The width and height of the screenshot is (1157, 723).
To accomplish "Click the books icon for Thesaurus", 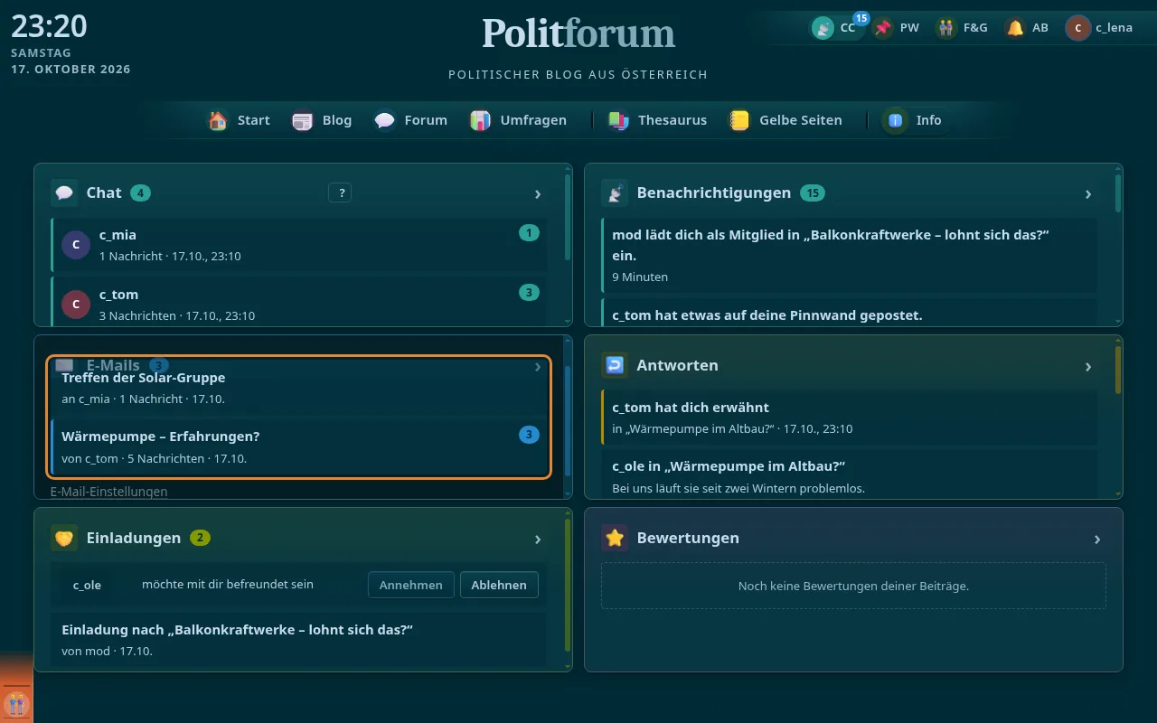I will point(618,120).
